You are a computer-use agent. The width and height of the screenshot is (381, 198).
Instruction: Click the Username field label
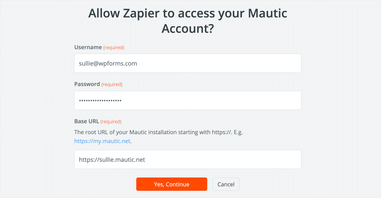(88, 47)
